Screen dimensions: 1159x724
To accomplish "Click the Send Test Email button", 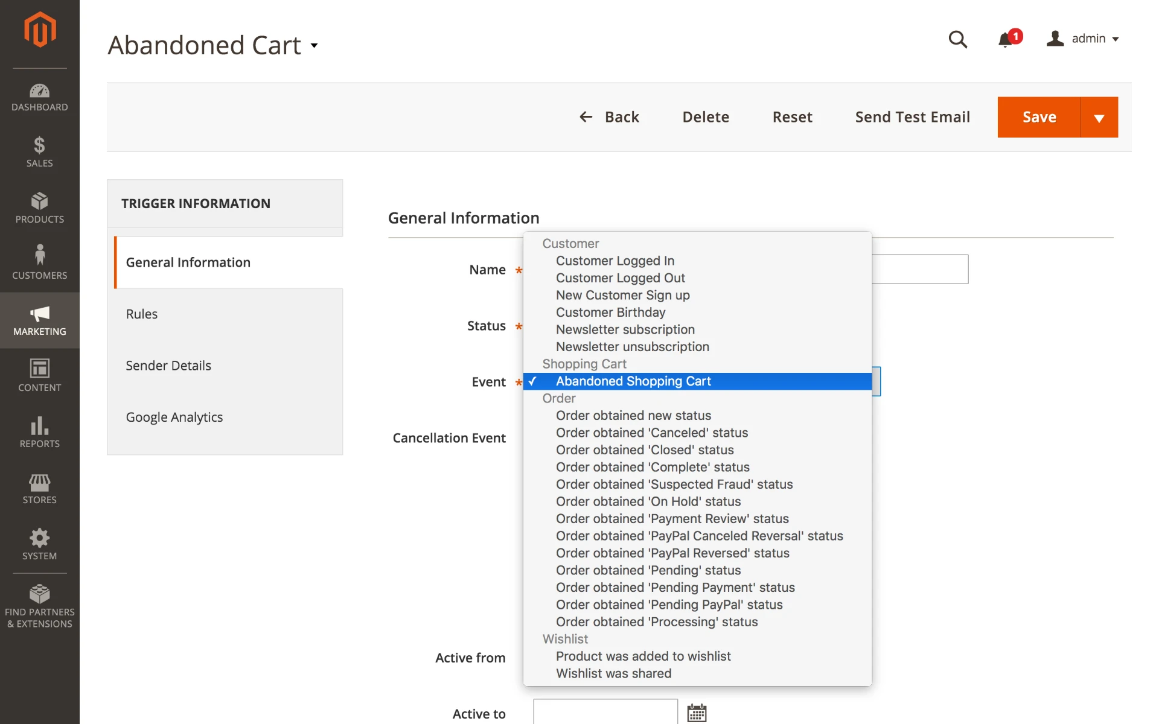I will pyautogui.click(x=912, y=117).
